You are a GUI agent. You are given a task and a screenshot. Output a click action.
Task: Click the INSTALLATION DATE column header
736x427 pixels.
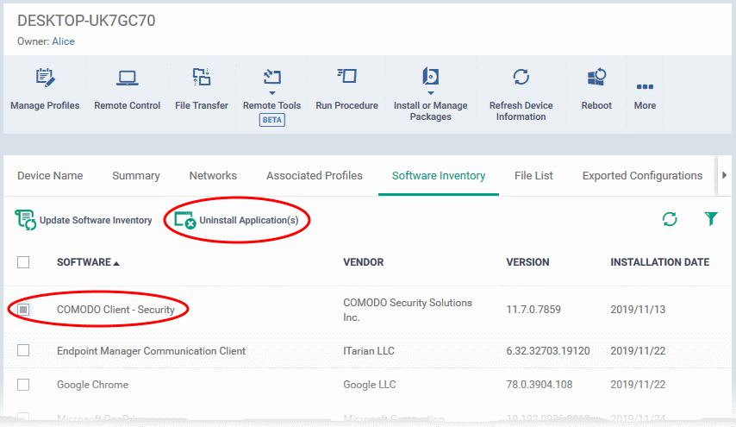[x=660, y=262]
